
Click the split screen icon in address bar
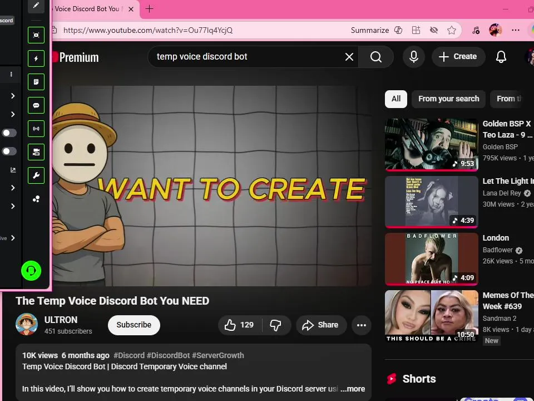click(416, 30)
